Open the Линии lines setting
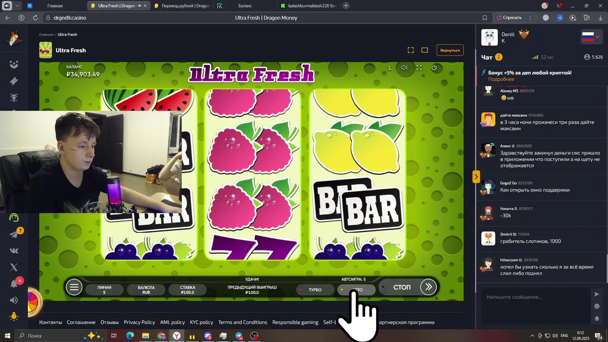The width and height of the screenshot is (608, 342). click(104, 290)
